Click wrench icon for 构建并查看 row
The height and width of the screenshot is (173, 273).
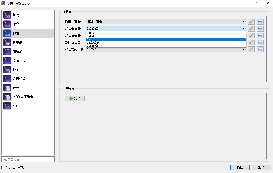click(251, 22)
